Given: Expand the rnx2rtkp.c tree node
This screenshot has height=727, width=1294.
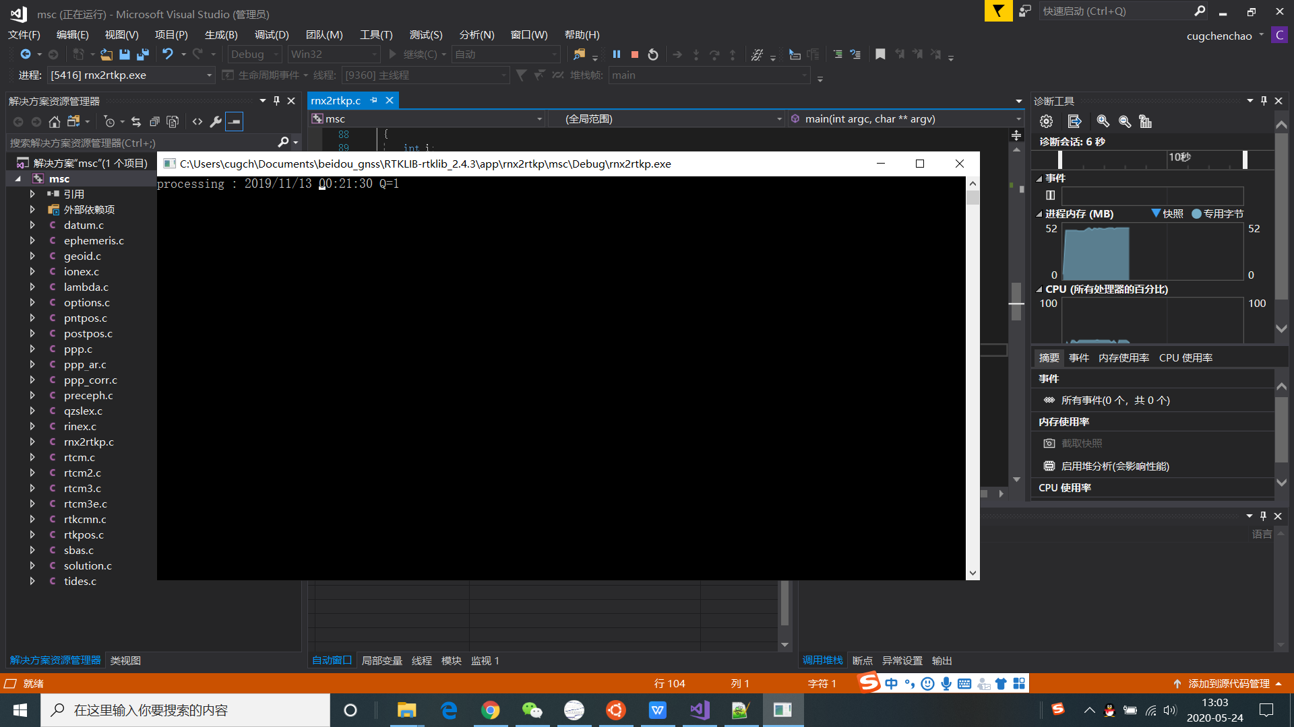Looking at the screenshot, I should (32, 442).
